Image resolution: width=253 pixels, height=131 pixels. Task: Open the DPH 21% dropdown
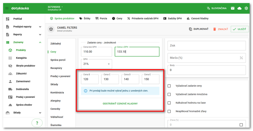(x=96, y=64)
